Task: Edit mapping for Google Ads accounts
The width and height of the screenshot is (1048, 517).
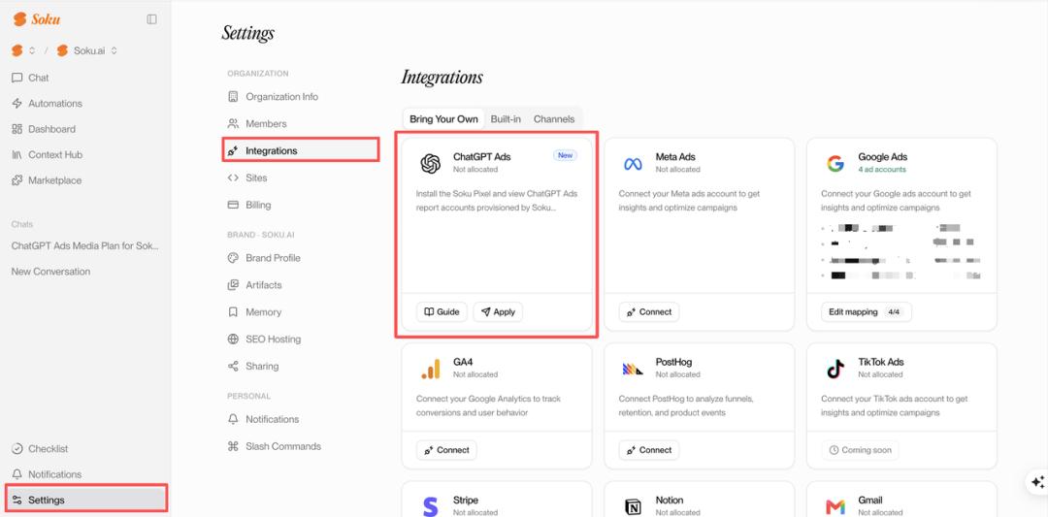Action: (866, 312)
